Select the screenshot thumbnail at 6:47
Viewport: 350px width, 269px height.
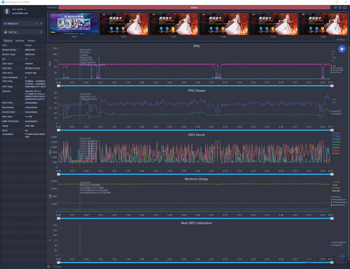click(x=273, y=24)
